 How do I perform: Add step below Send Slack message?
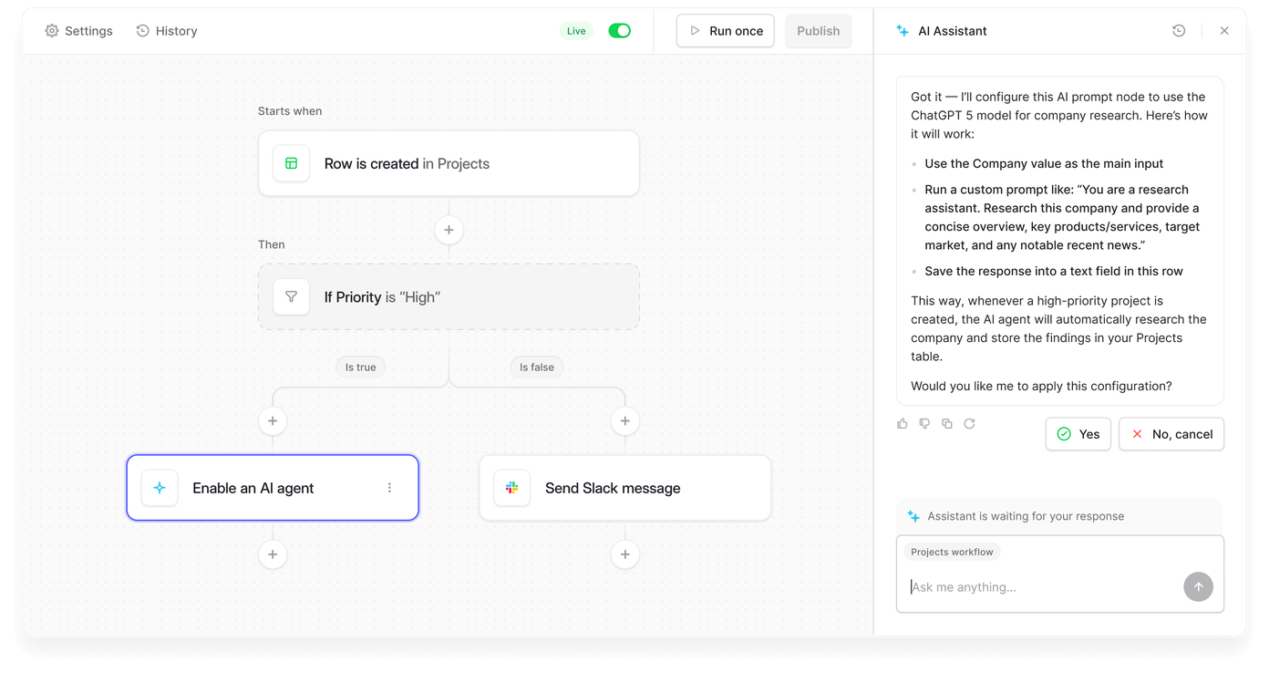(624, 554)
